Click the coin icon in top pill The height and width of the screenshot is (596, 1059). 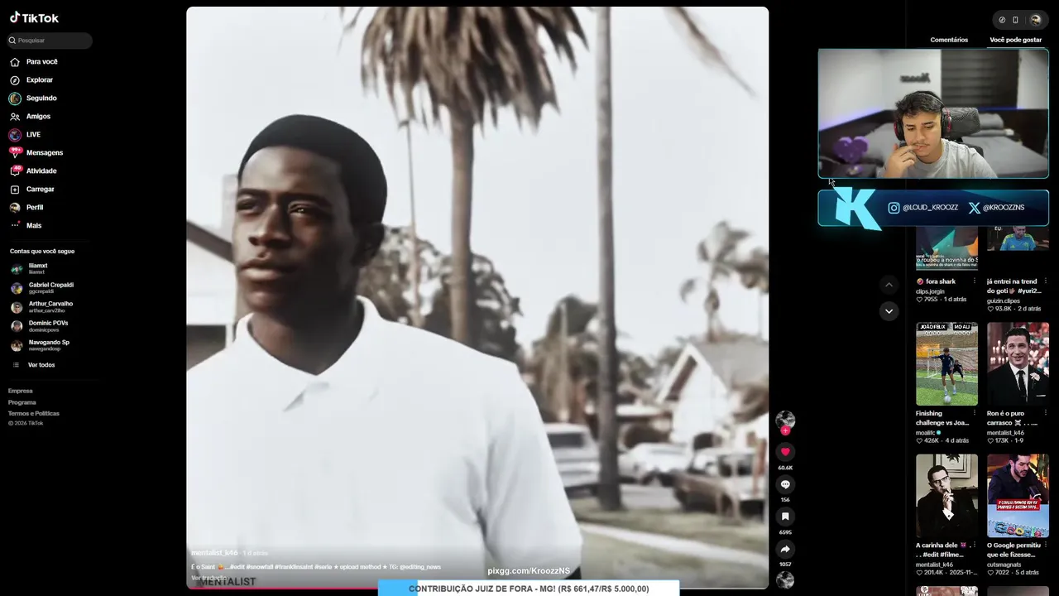pos(1002,20)
